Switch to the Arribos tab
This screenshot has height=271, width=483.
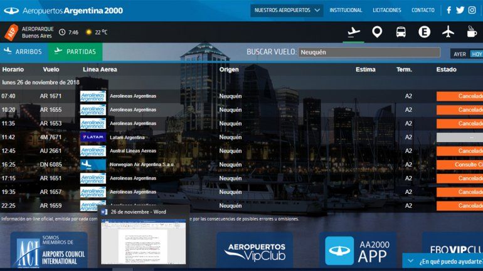pos(24,51)
